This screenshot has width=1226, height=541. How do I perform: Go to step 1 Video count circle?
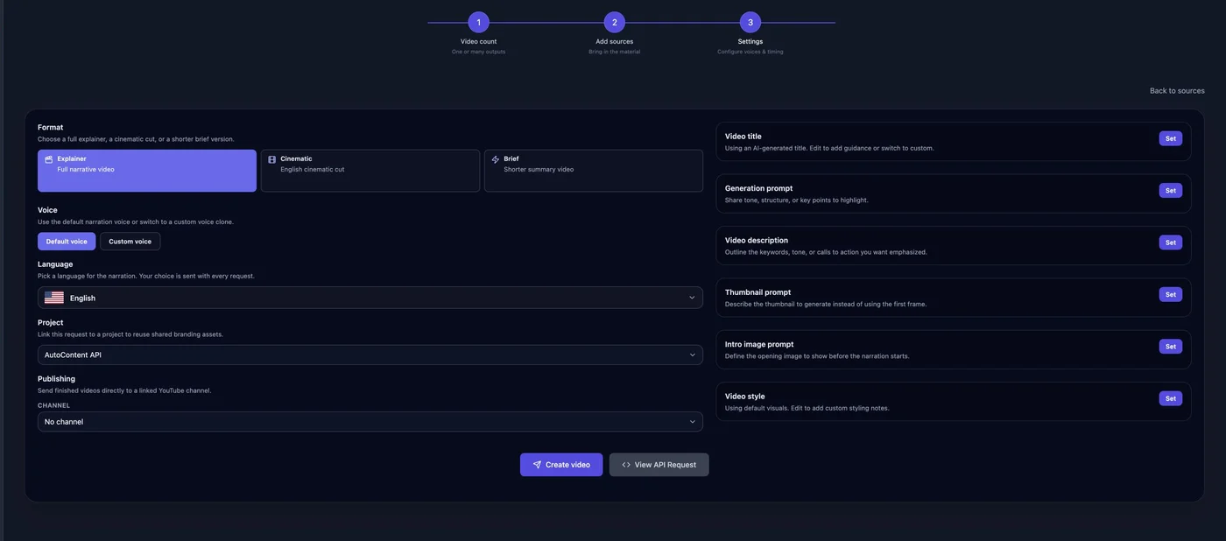pyautogui.click(x=478, y=23)
